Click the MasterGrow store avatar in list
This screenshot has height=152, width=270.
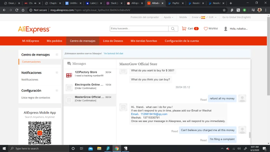click(x=69, y=100)
